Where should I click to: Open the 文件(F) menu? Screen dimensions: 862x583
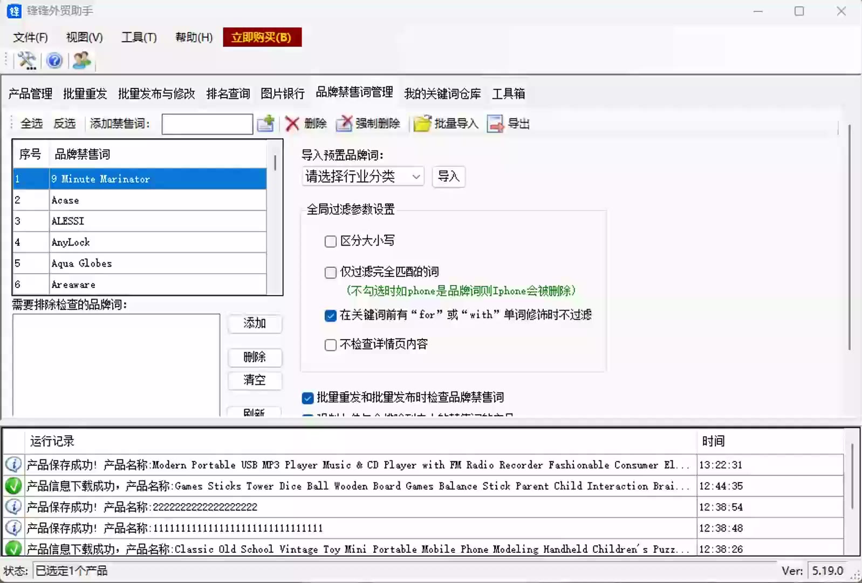pos(30,37)
